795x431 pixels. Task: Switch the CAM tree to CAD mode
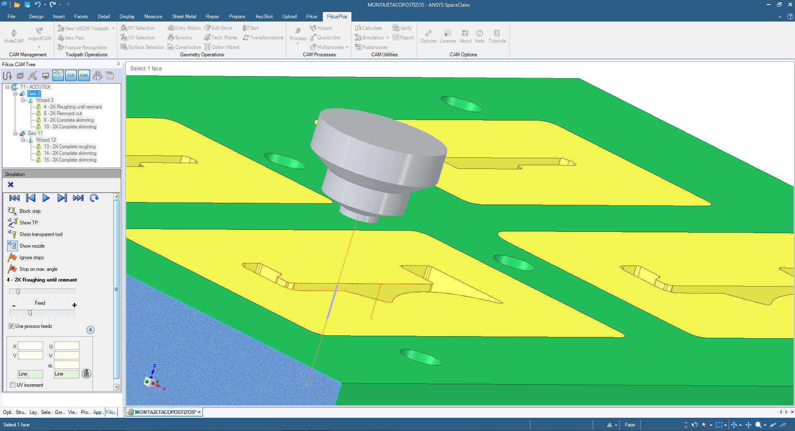[x=71, y=75]
